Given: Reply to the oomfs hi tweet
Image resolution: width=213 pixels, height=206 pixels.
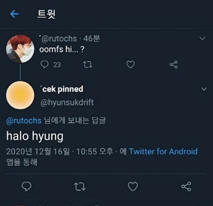Looking at the screenshot, I should (x=45, y=64).
